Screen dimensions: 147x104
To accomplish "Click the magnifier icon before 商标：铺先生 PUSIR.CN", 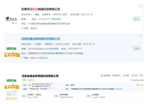I will tap(22, 58).
